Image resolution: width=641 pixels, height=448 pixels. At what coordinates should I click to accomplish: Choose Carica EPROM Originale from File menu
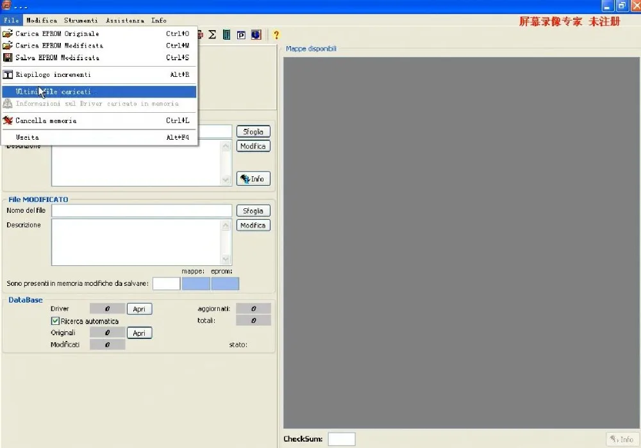coord(99,33)
